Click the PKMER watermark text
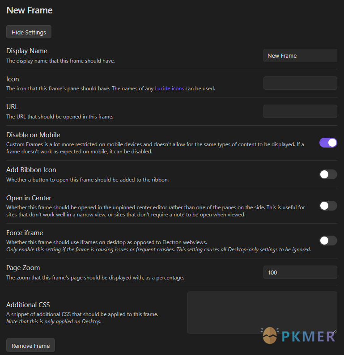The width and height of the screenshot is (344, 355). pyautogui.click(x=308, y=336)
